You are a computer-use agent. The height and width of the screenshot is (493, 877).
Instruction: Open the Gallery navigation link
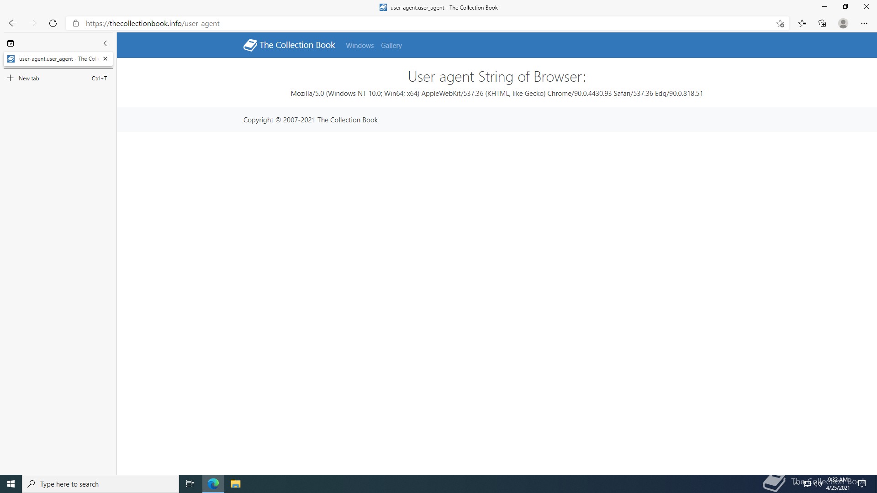[x=391, y=46]
